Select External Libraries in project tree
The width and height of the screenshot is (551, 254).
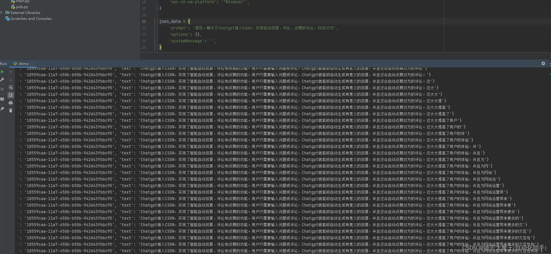pos(26,12)
